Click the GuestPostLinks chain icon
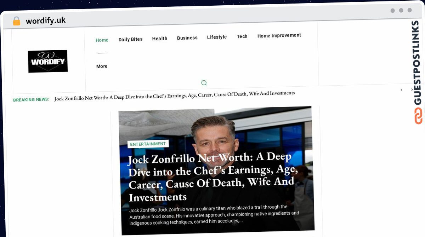Viewport: 425px width, 237px height. [x=418, y=116]
